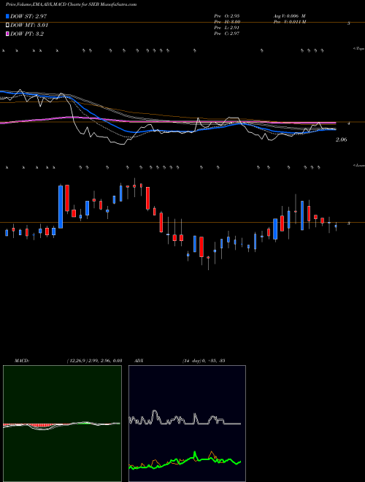Click the 'Pre L: 2.91' value
This screenshot has height=482, width=365.
point(227,28)
